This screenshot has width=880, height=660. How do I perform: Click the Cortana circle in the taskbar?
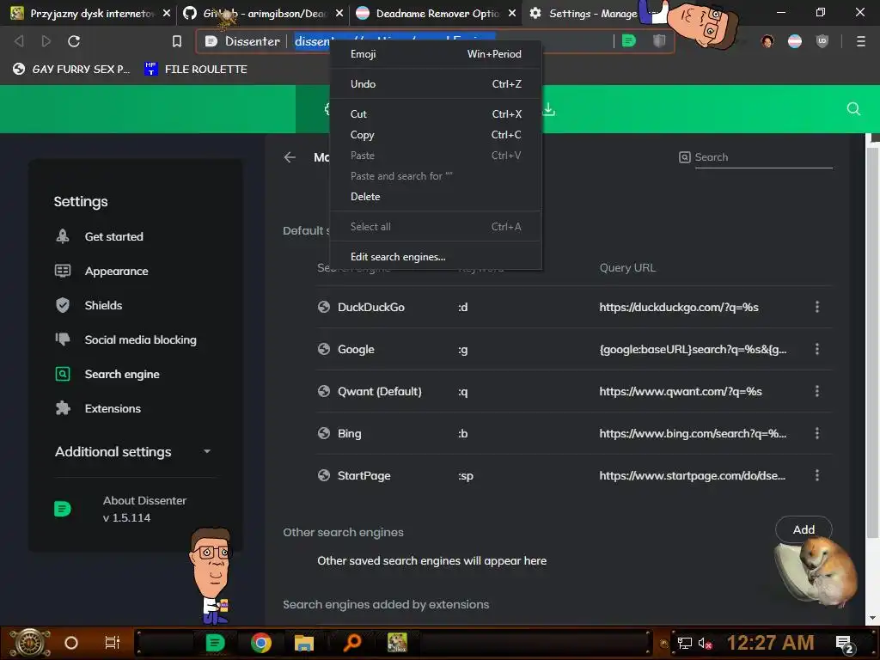coord(71,643)
